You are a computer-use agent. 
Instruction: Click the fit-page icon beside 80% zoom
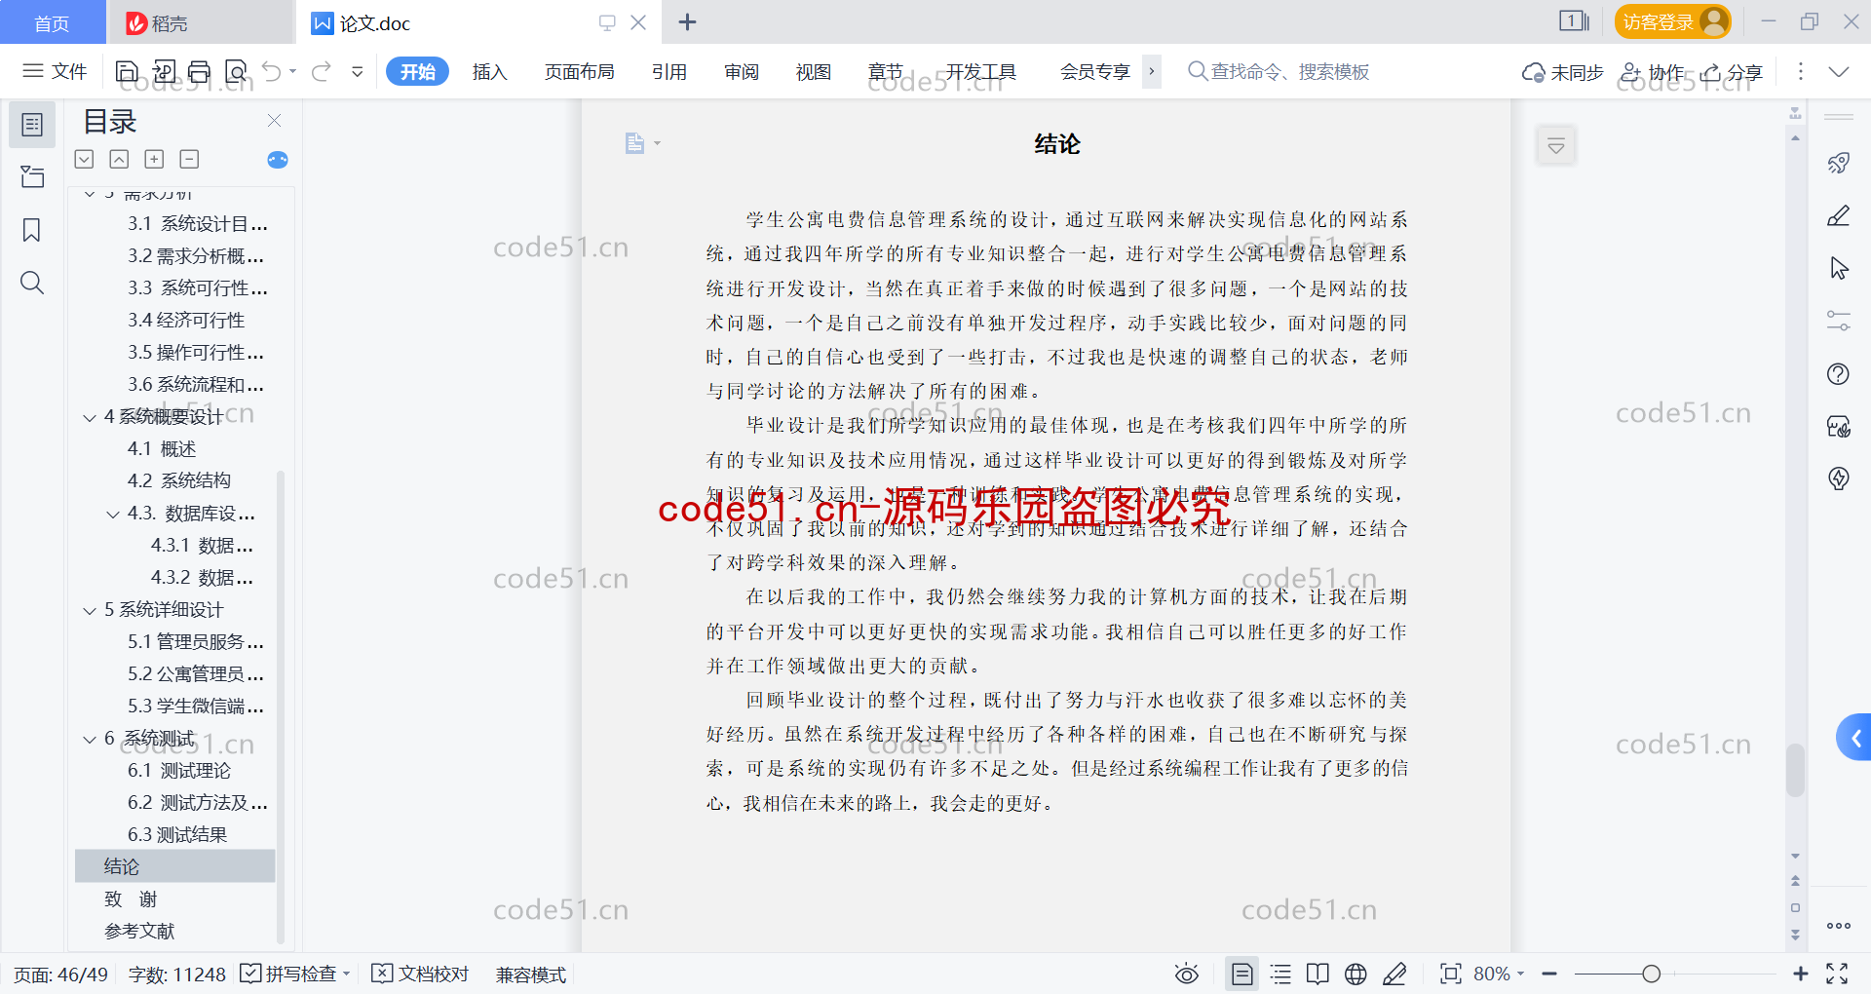tap(1451, 974)
